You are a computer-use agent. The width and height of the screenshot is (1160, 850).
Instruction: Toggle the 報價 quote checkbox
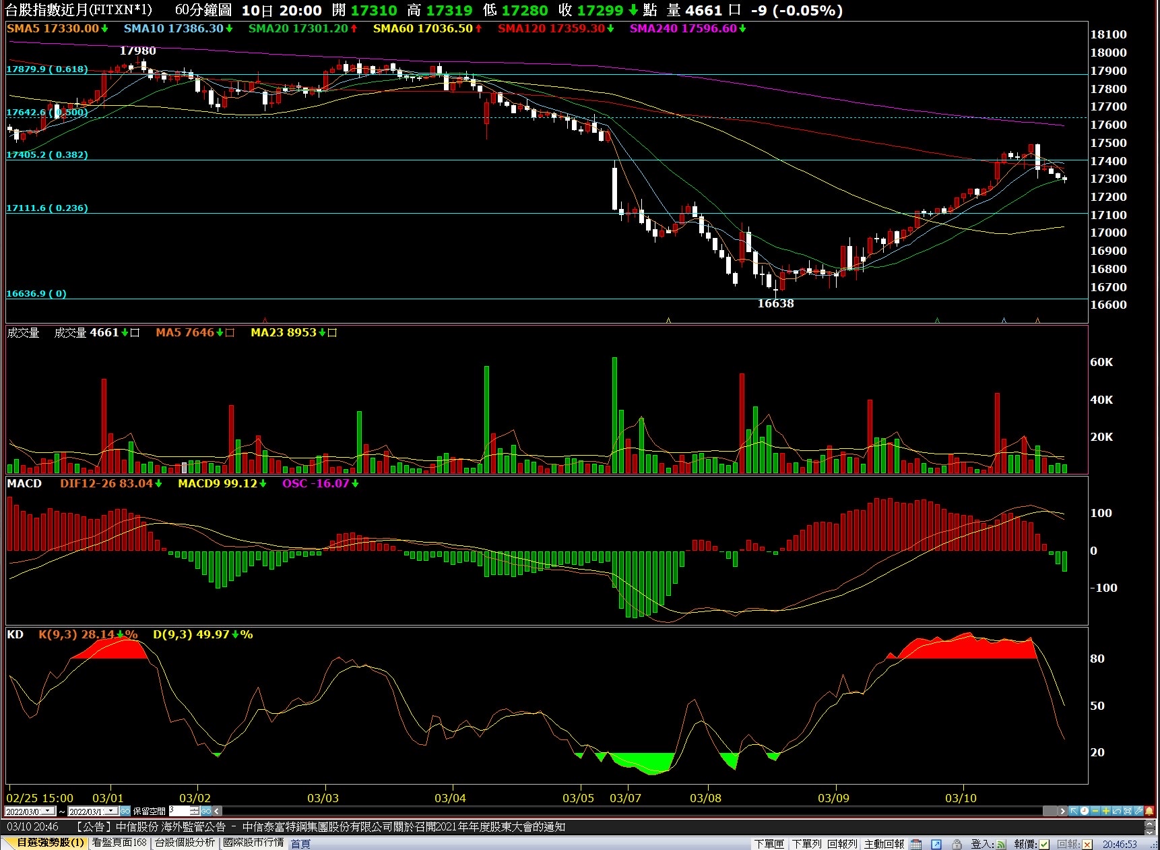tap(1044, 844)
